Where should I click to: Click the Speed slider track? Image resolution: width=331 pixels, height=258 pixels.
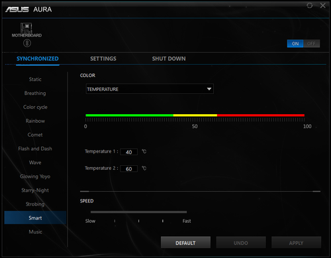coord(138,212)
